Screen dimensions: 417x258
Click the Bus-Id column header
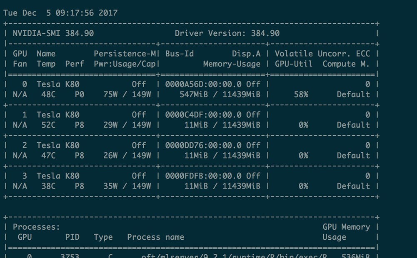pyautogui.click(x=180, y=54)
